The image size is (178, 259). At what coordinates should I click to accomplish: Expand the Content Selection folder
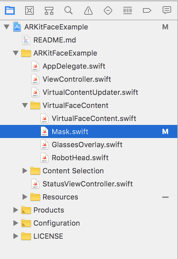25,171
